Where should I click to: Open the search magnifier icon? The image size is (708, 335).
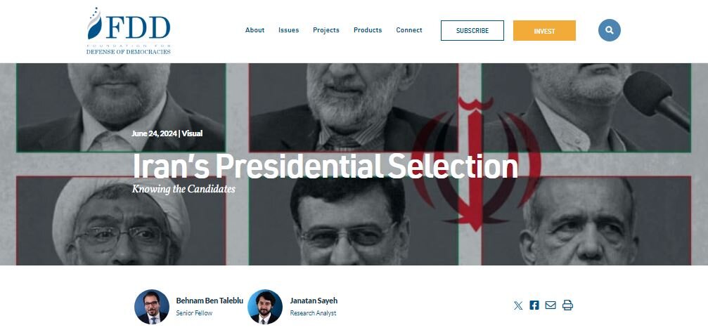point(609,30)
